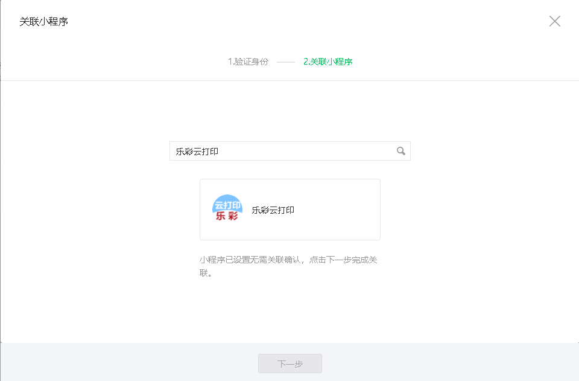This screenshot has height=381, width=579.
Task: Select step 2.关联小程序
Action: click(x=328, y=62)
